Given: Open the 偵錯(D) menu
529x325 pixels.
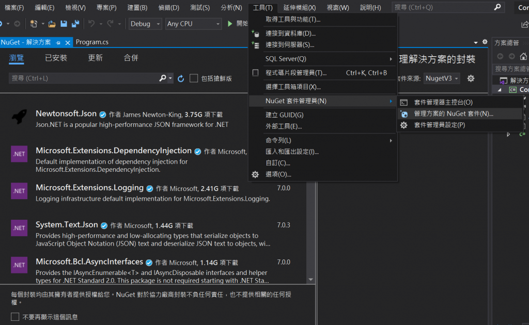Looking at the screenshot, I should (x=169, y=7).
